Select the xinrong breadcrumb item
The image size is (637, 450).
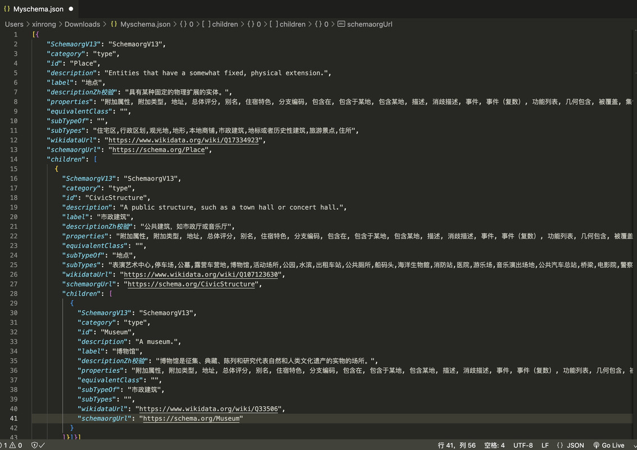[x=44, y=24]
